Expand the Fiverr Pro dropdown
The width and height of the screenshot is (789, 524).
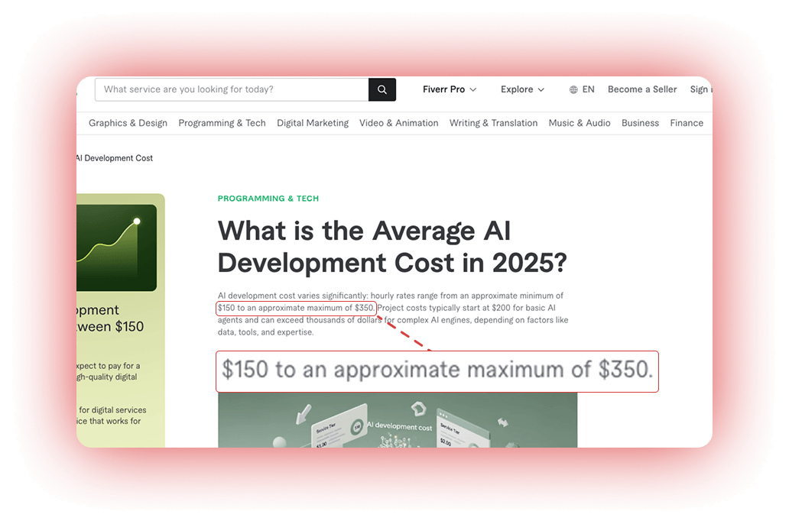click(x=450, y=89)
